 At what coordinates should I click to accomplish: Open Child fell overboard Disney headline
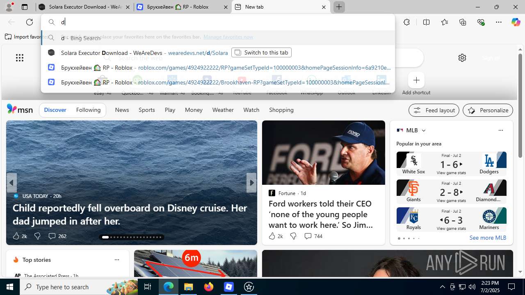pos(130,214)
